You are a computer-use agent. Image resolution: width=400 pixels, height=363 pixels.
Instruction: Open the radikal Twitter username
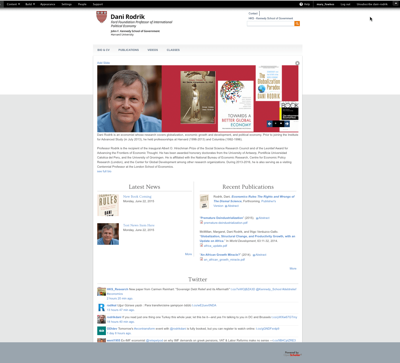pyautogui.click(x=112, y=305)
